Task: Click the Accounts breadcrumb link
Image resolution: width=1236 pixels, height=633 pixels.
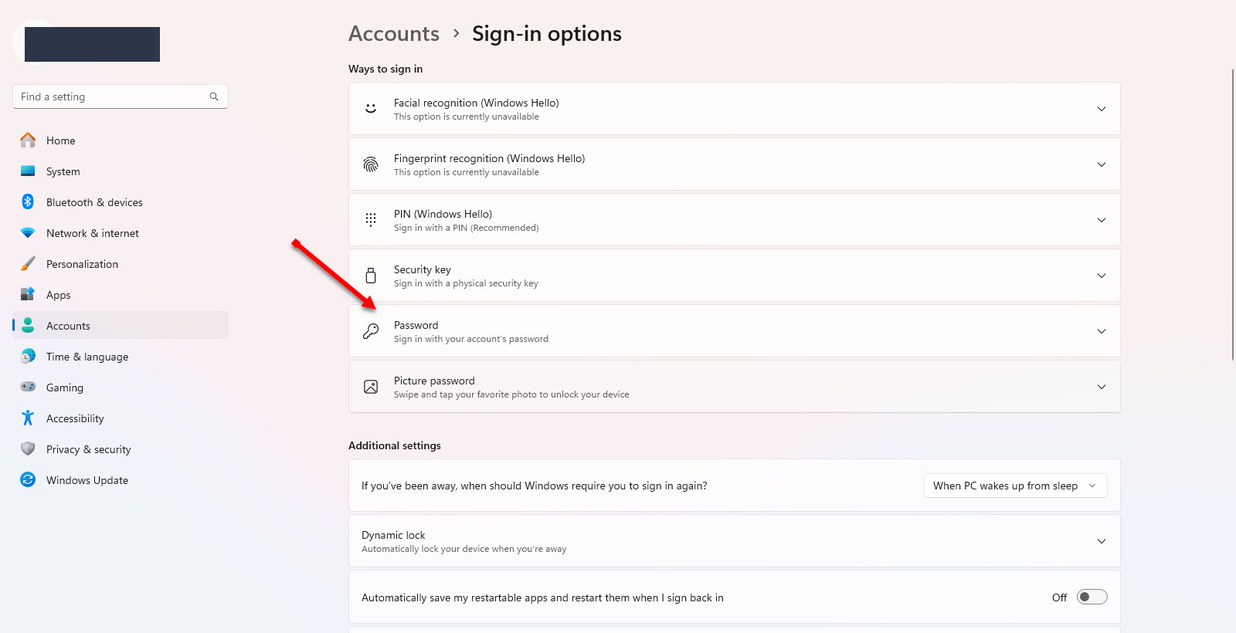Action: pyautogui.click(x=394, y=33)
